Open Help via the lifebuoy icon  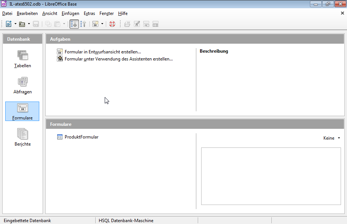click(x=112, y=24)
